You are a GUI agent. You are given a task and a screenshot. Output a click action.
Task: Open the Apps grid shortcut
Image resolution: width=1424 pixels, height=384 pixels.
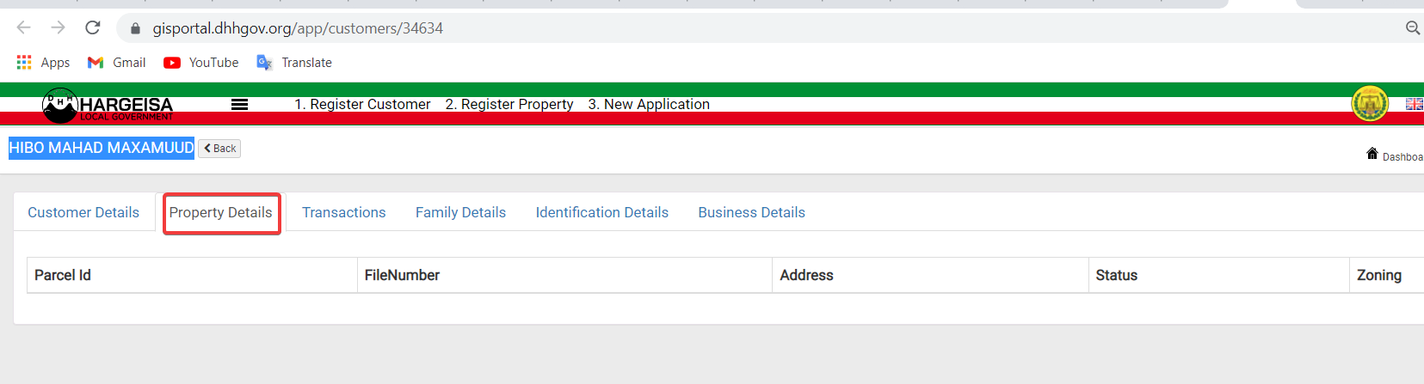pos(43,63)
